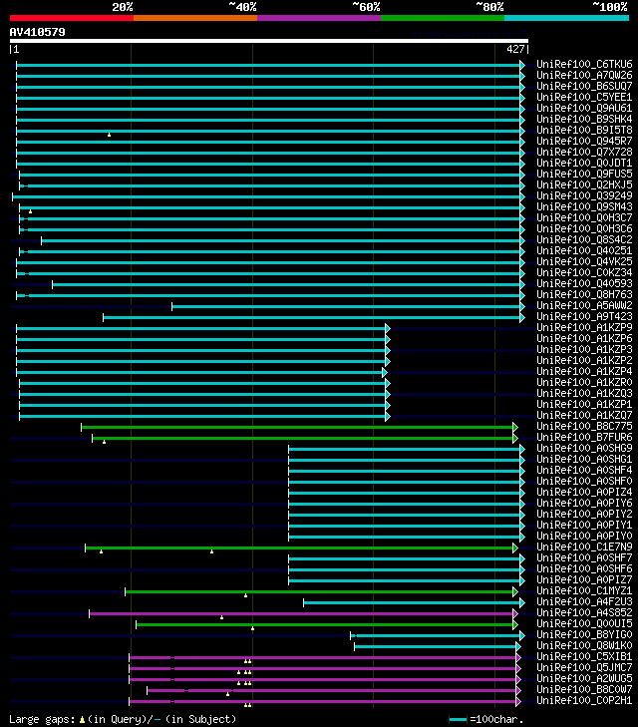The width and height of the screenshot is (638, 727).
Task: Select the UniRef100_B7FUR6 label
Action: 584,437
